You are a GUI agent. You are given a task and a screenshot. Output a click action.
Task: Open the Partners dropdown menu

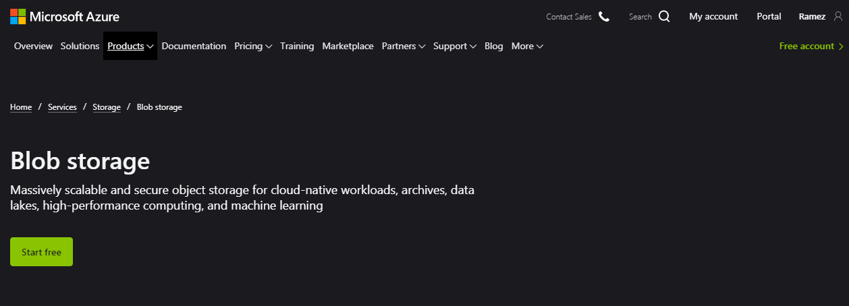pos(403,47)
